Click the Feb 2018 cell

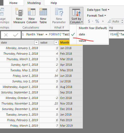pos(71,54)
